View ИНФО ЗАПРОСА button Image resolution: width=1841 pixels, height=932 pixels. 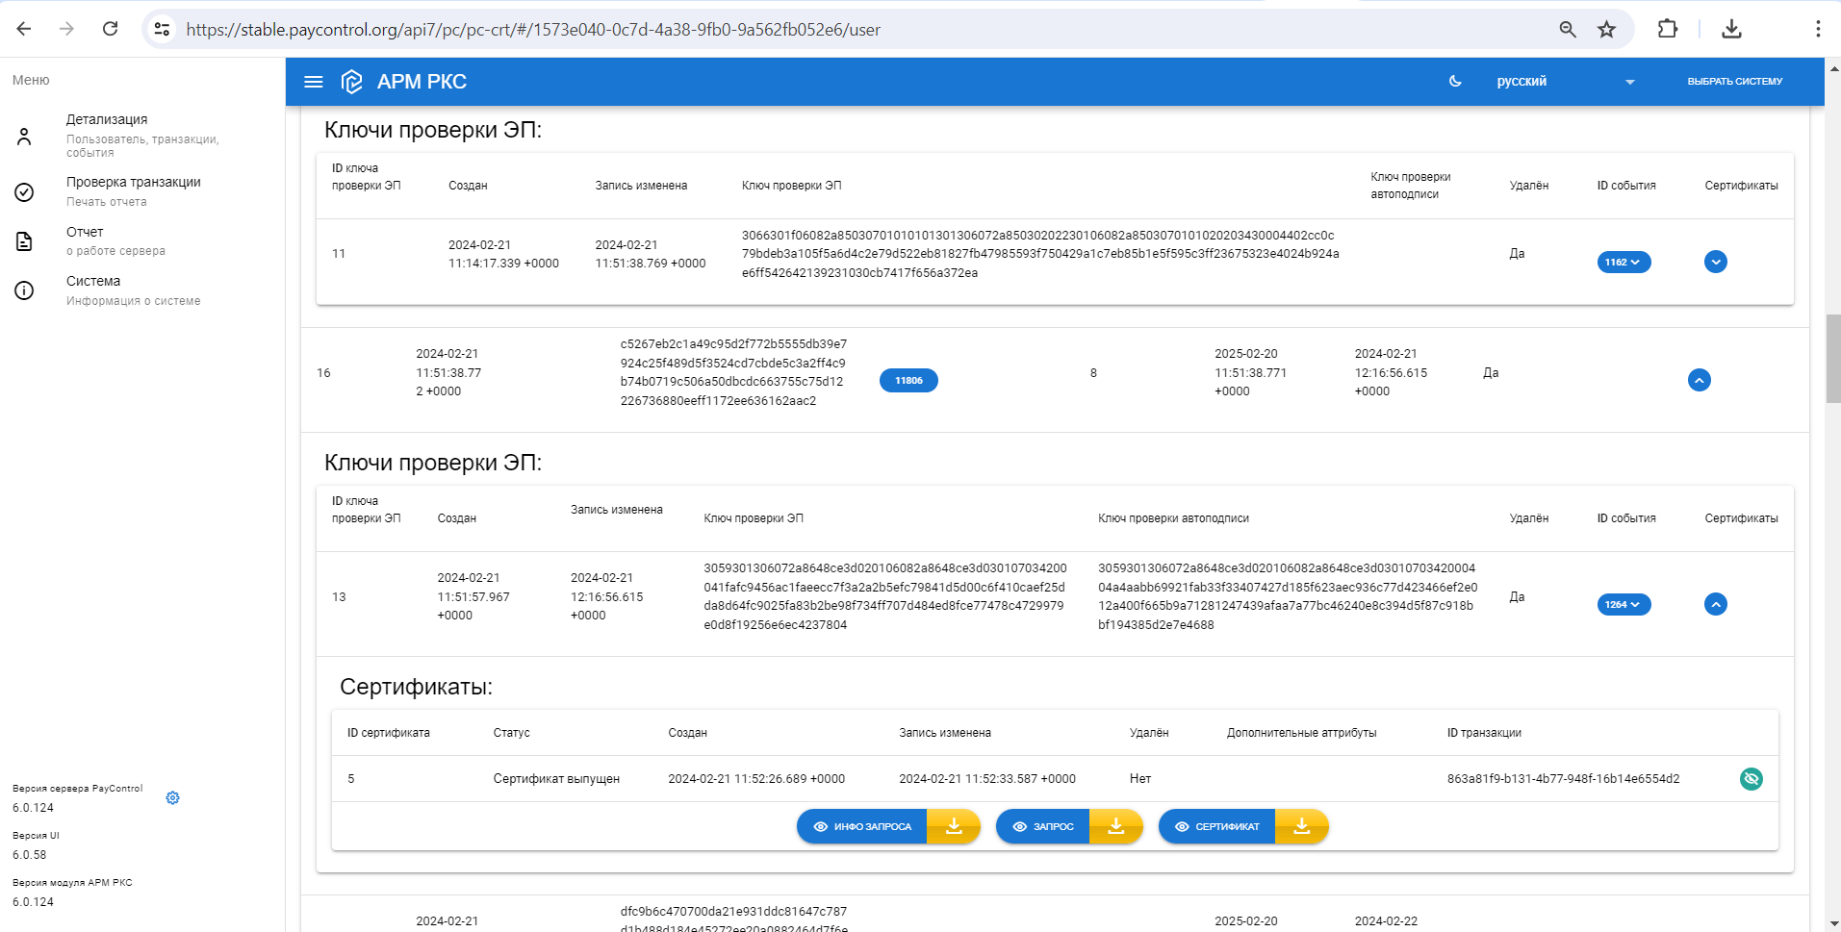click(x=862, y=826)
